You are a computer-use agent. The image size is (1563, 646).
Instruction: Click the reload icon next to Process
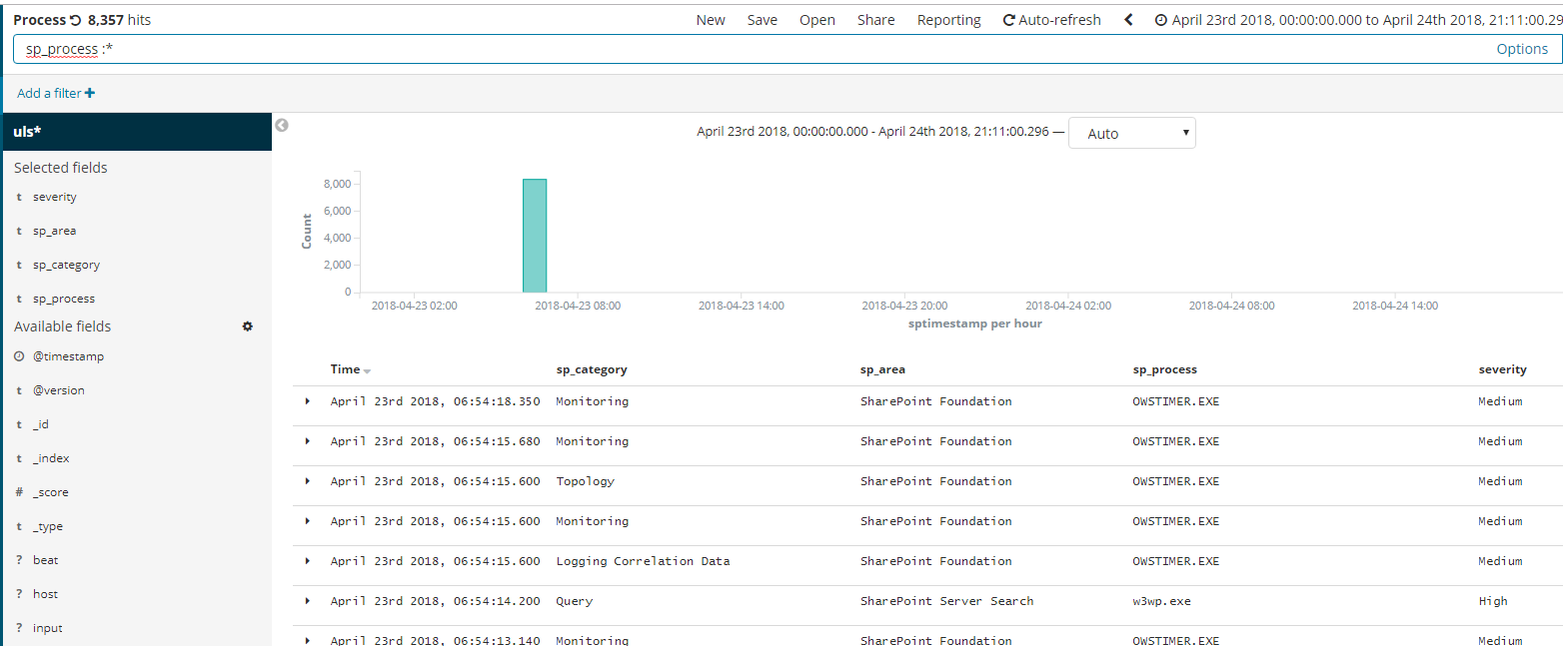click(x=76, y=20)
